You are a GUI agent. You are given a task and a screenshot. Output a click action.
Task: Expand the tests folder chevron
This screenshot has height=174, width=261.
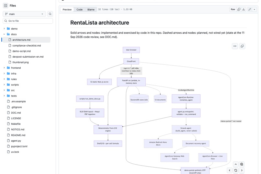pos(4,96)
